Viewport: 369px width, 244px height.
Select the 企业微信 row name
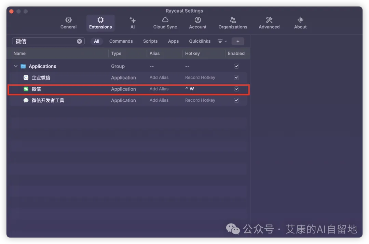pyautogui.click(x=41, y=77)
